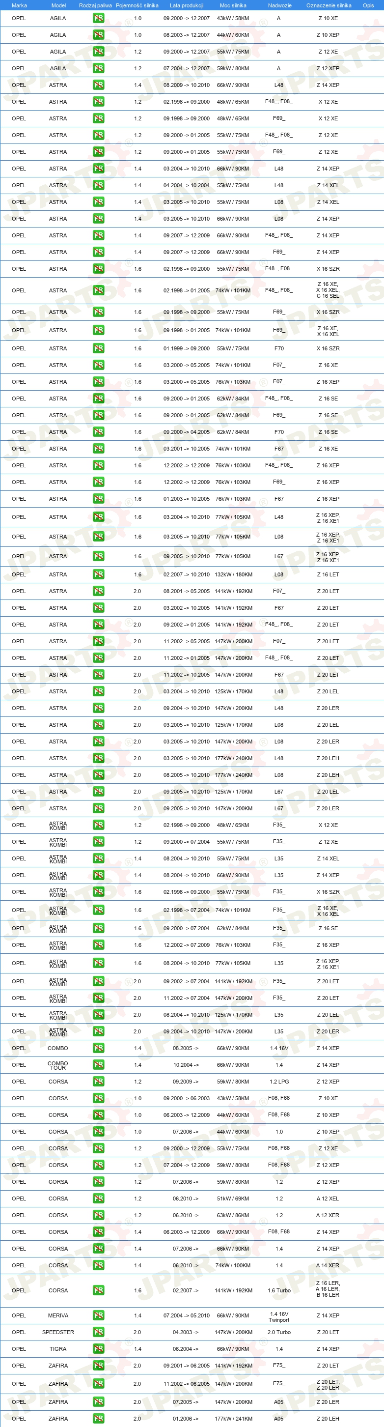Screen dimensions: 384x1427
Task: Click the Pojemność silnika column header
Action: pyautogui.click(x=137, y=5)
